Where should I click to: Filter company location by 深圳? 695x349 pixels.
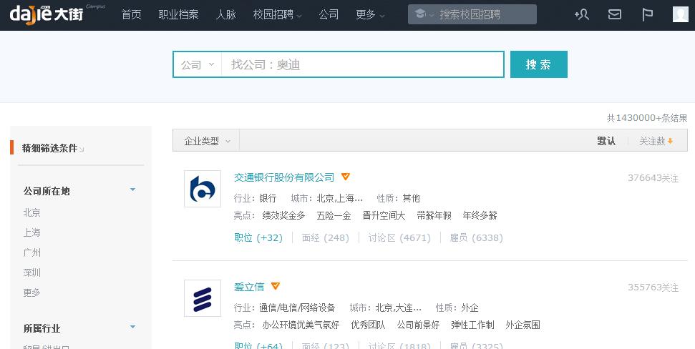(32, 272)
